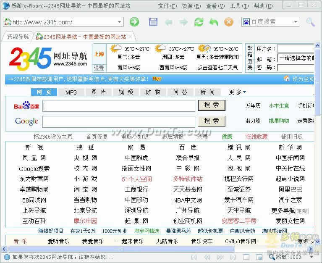Open the zoom level dropdown arrow in status bar
The height and width of the screenshot is (263, 322).
click(312, 257)
